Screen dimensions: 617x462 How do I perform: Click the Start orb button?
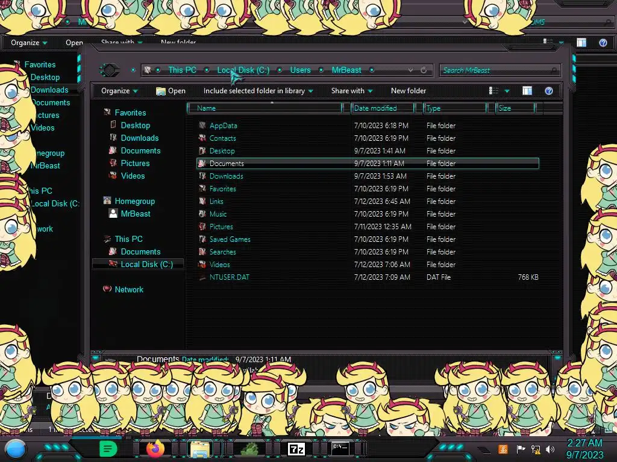16,449
